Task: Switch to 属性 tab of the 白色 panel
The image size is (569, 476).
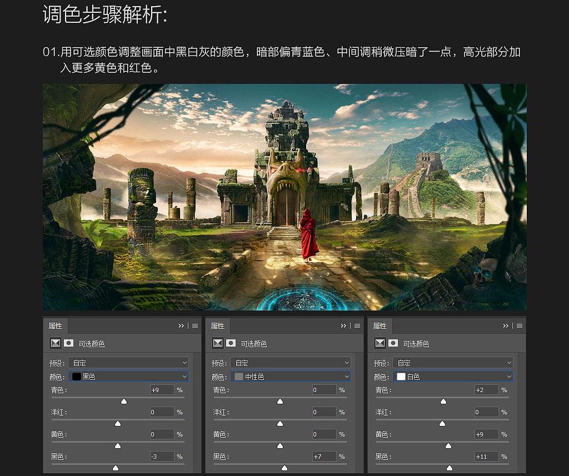Action: point(380,326)
